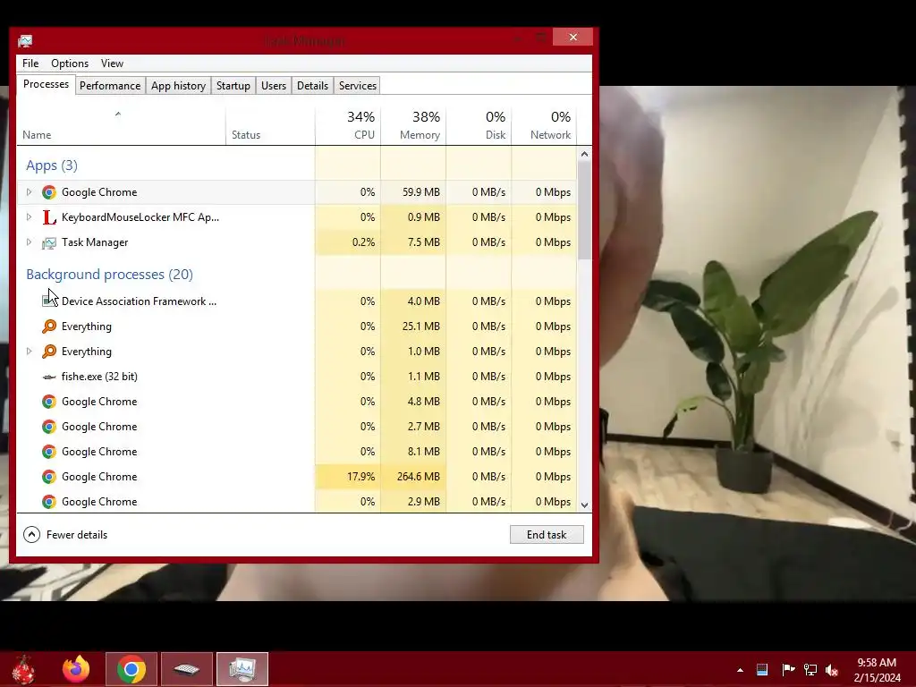Image resolution: width=916 pixels, height=687 pixels.
Task: Click the 25.1 MB memory value
Action: (x=413, y=326)
